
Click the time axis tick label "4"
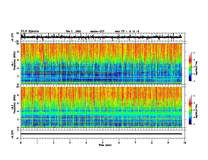click(x=86, y=143)
